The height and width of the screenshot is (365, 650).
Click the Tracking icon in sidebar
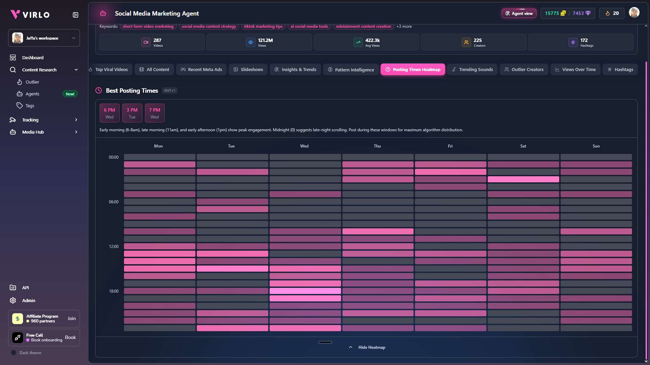13,120
